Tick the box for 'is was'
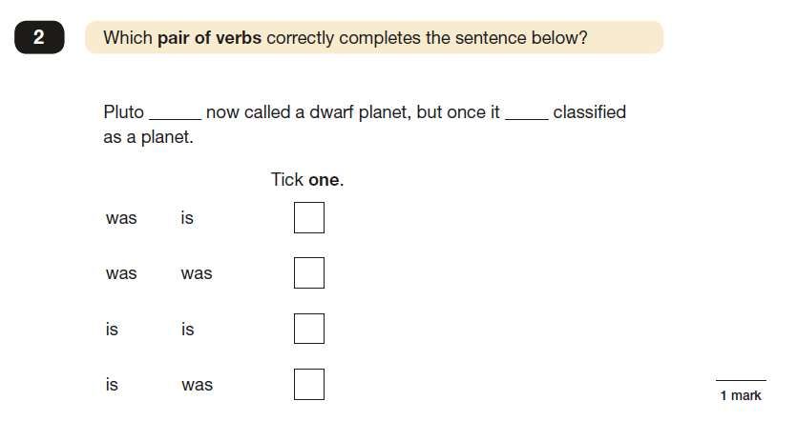797x421 pixels. 309,384
